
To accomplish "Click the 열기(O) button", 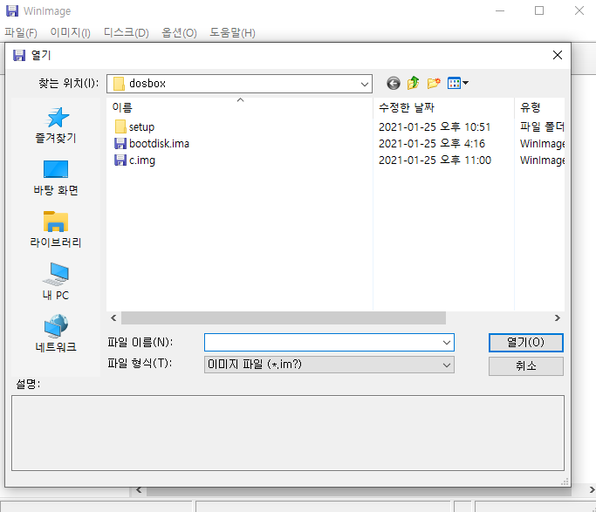I will (x=525, y=343).
